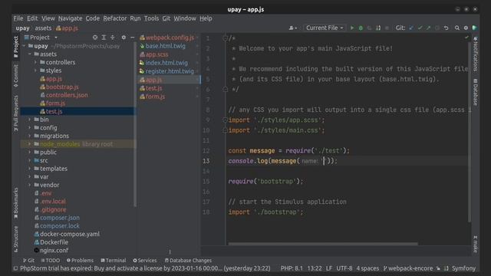Image resolution: width=491 pixels, height=276 pixels.
Task: Click Git update project arrow icon
Action: [411, 28]
